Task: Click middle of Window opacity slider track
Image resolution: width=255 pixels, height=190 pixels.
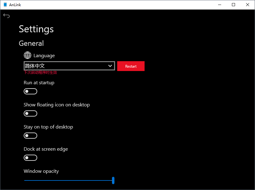Action: [x=68, y=180]
